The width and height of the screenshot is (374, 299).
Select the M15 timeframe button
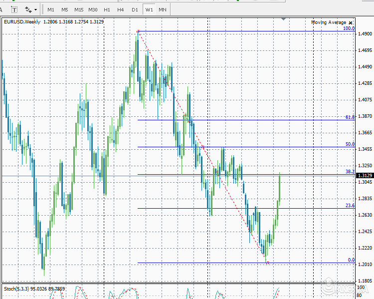[x=79, y=9]
